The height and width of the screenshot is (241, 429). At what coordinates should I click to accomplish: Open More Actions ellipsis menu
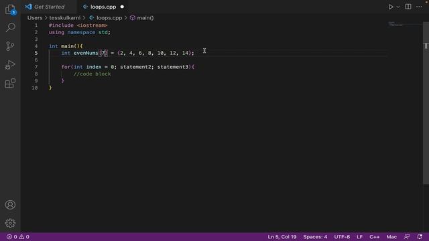pos(419,7)
